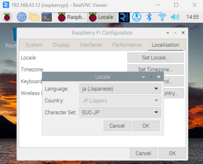The height and width of the screenshot is (164, 203).
Task: Launch the Terminal icon in taskbar
Action: [x=46, y=17]
